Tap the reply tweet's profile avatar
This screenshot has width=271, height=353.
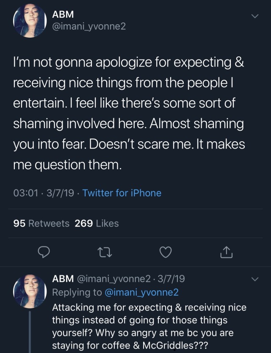click(x=30, y=291)
